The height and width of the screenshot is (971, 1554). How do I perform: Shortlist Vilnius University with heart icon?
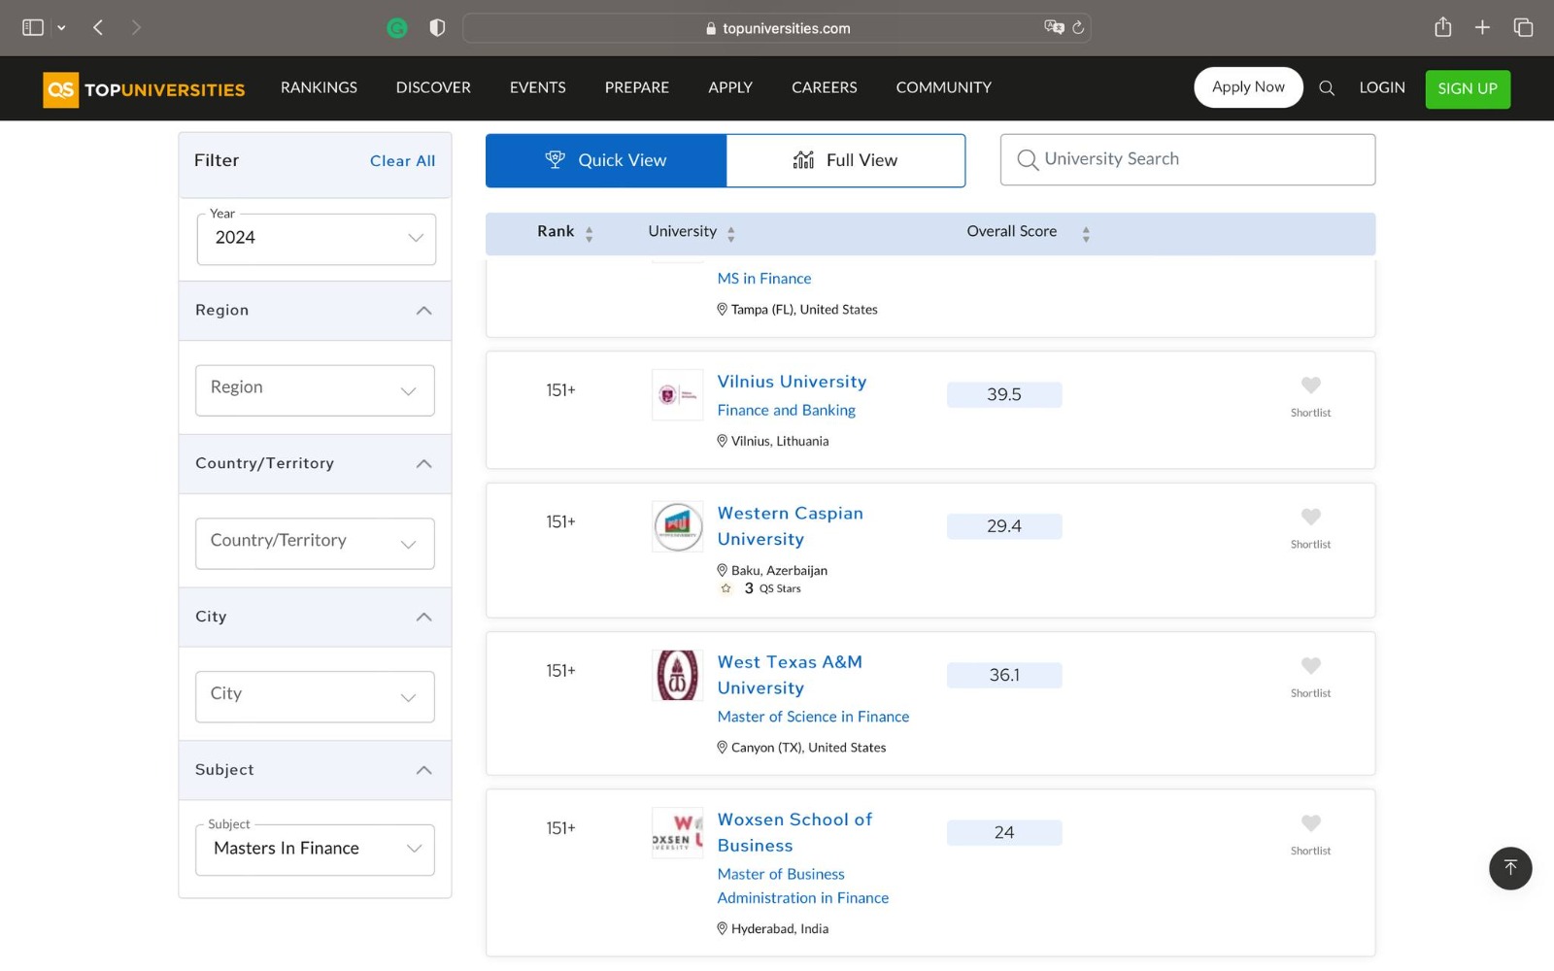tap(1310, 385)
